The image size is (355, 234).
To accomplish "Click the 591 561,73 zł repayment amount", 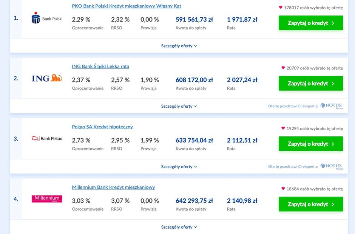I will 194,20.
